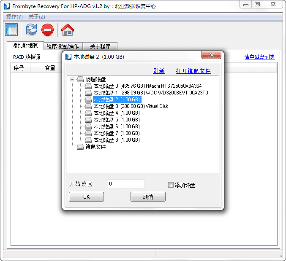Image resolution: width=286 pixels, height=261 pixels.
Task: Select 本地磁盘 3 Virtual Disk
Action: tap(131, 106)
